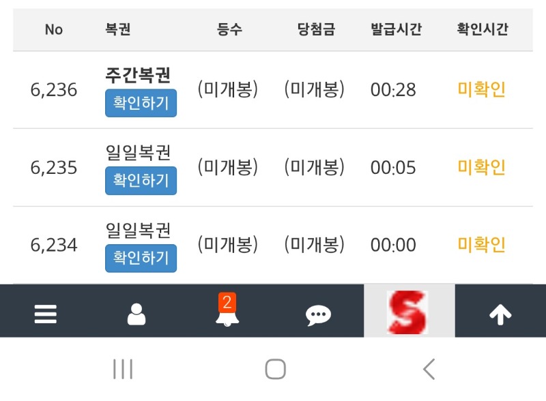Screen dimensions: 546x401
Task: Click the 미확인 status in row 6,235
Action: tap(481, 167)
